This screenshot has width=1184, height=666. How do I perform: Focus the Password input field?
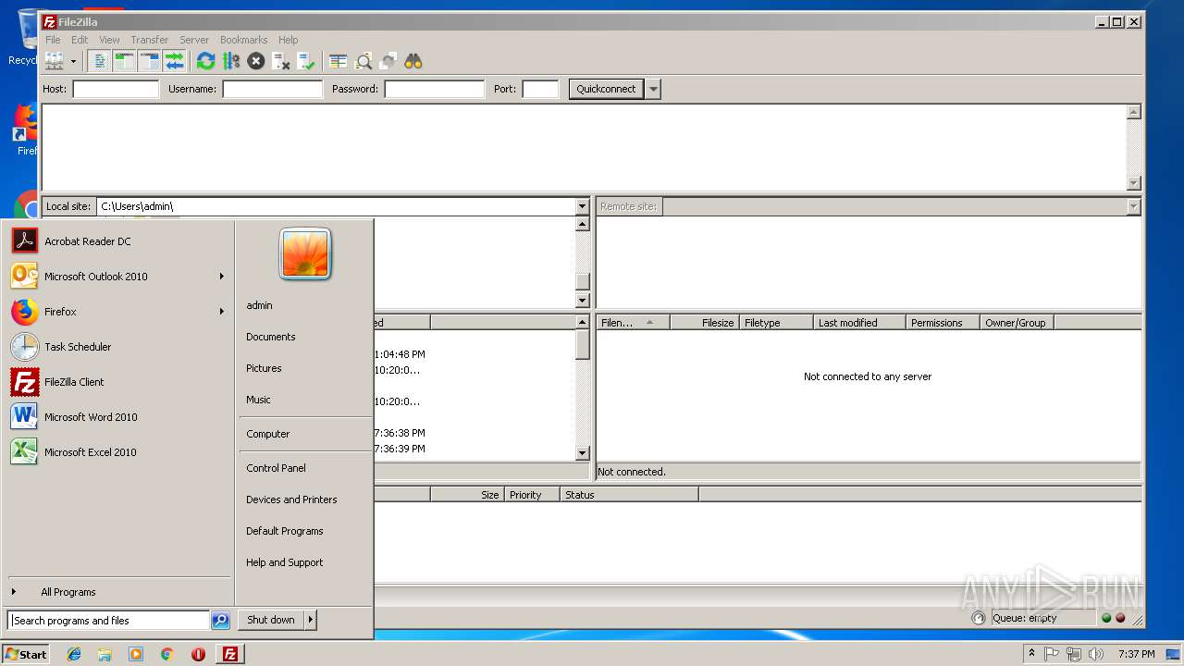(x=434, y=89)
